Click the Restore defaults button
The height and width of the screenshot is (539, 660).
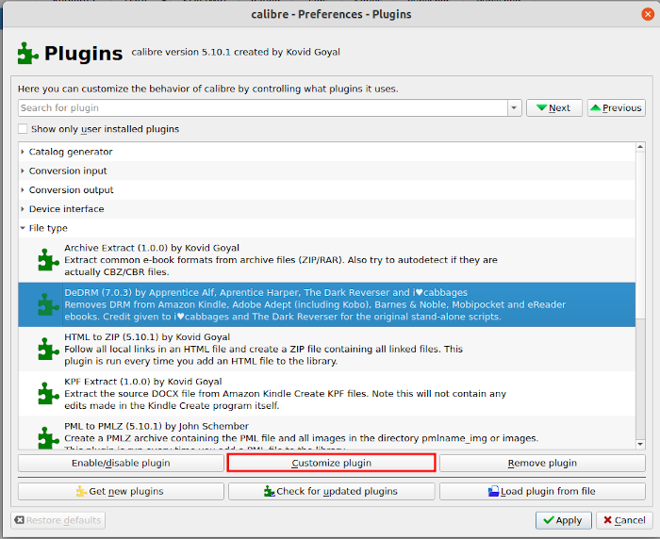click(58, 520)
